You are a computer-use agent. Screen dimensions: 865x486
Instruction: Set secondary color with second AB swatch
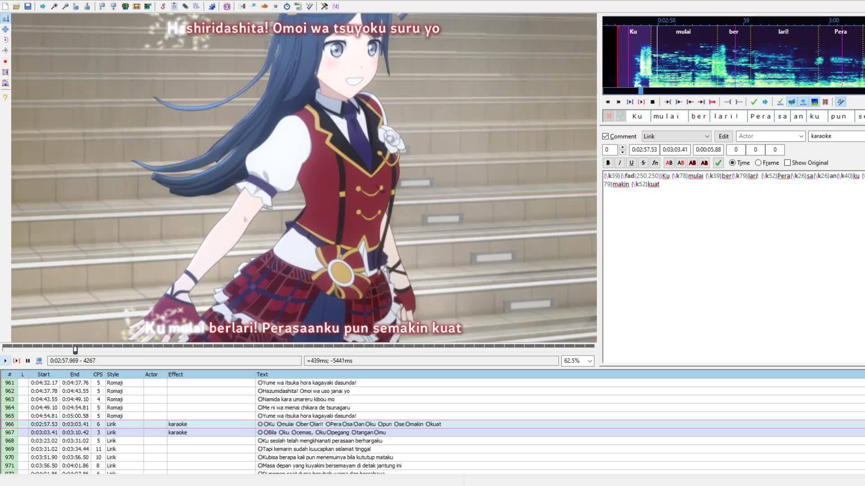(x=681, y=163)
